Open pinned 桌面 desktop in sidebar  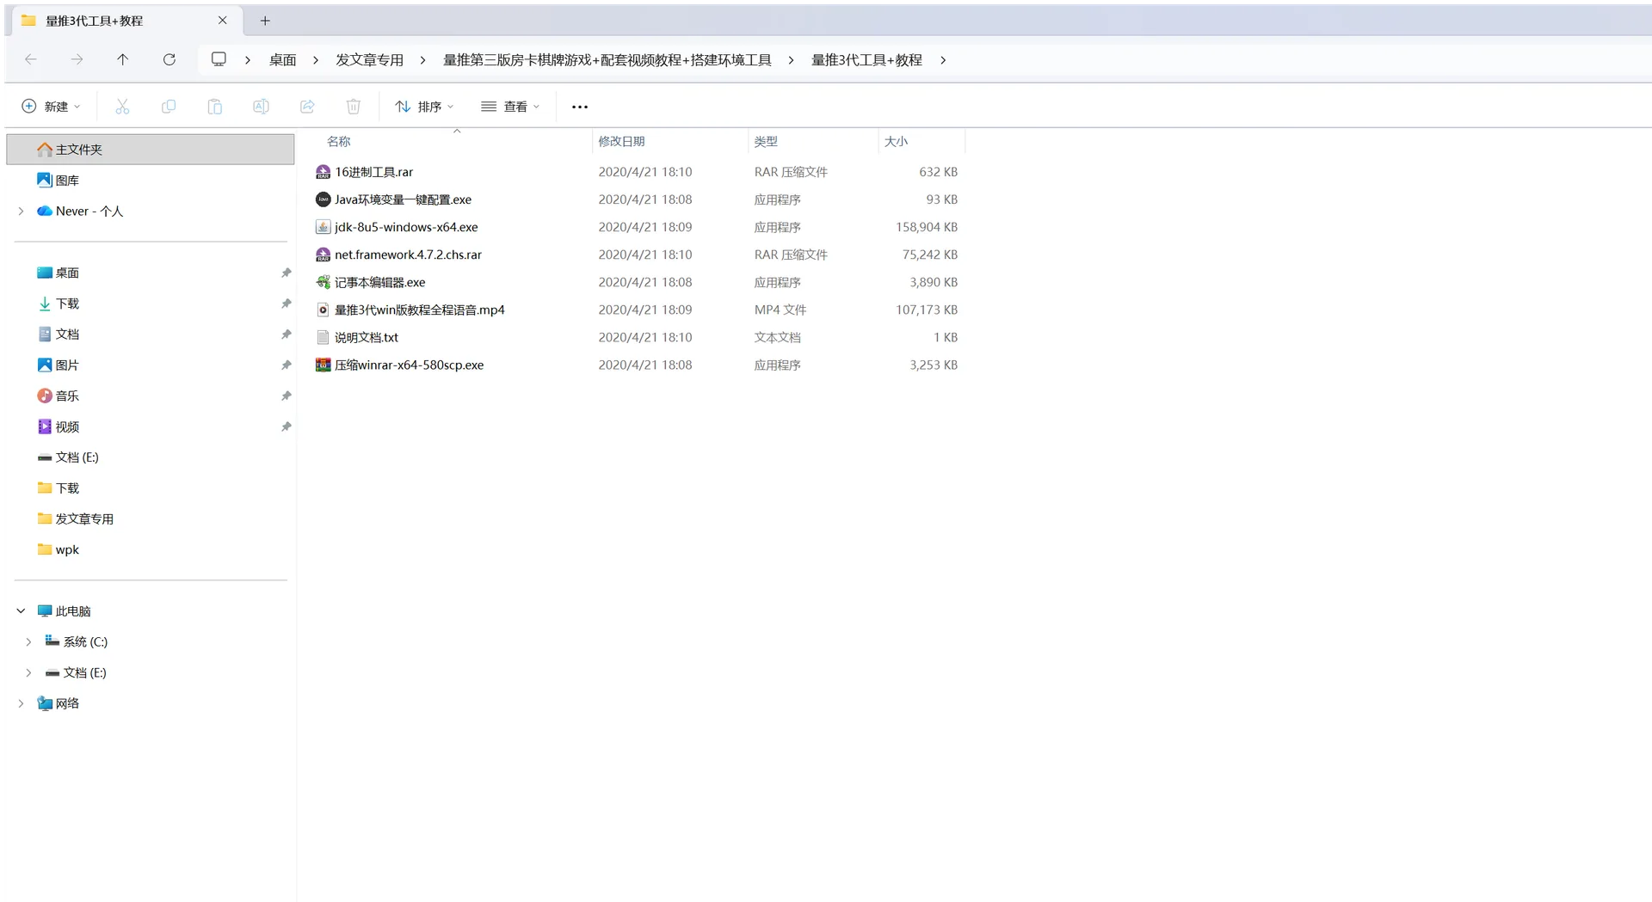(x=67, y=273)
